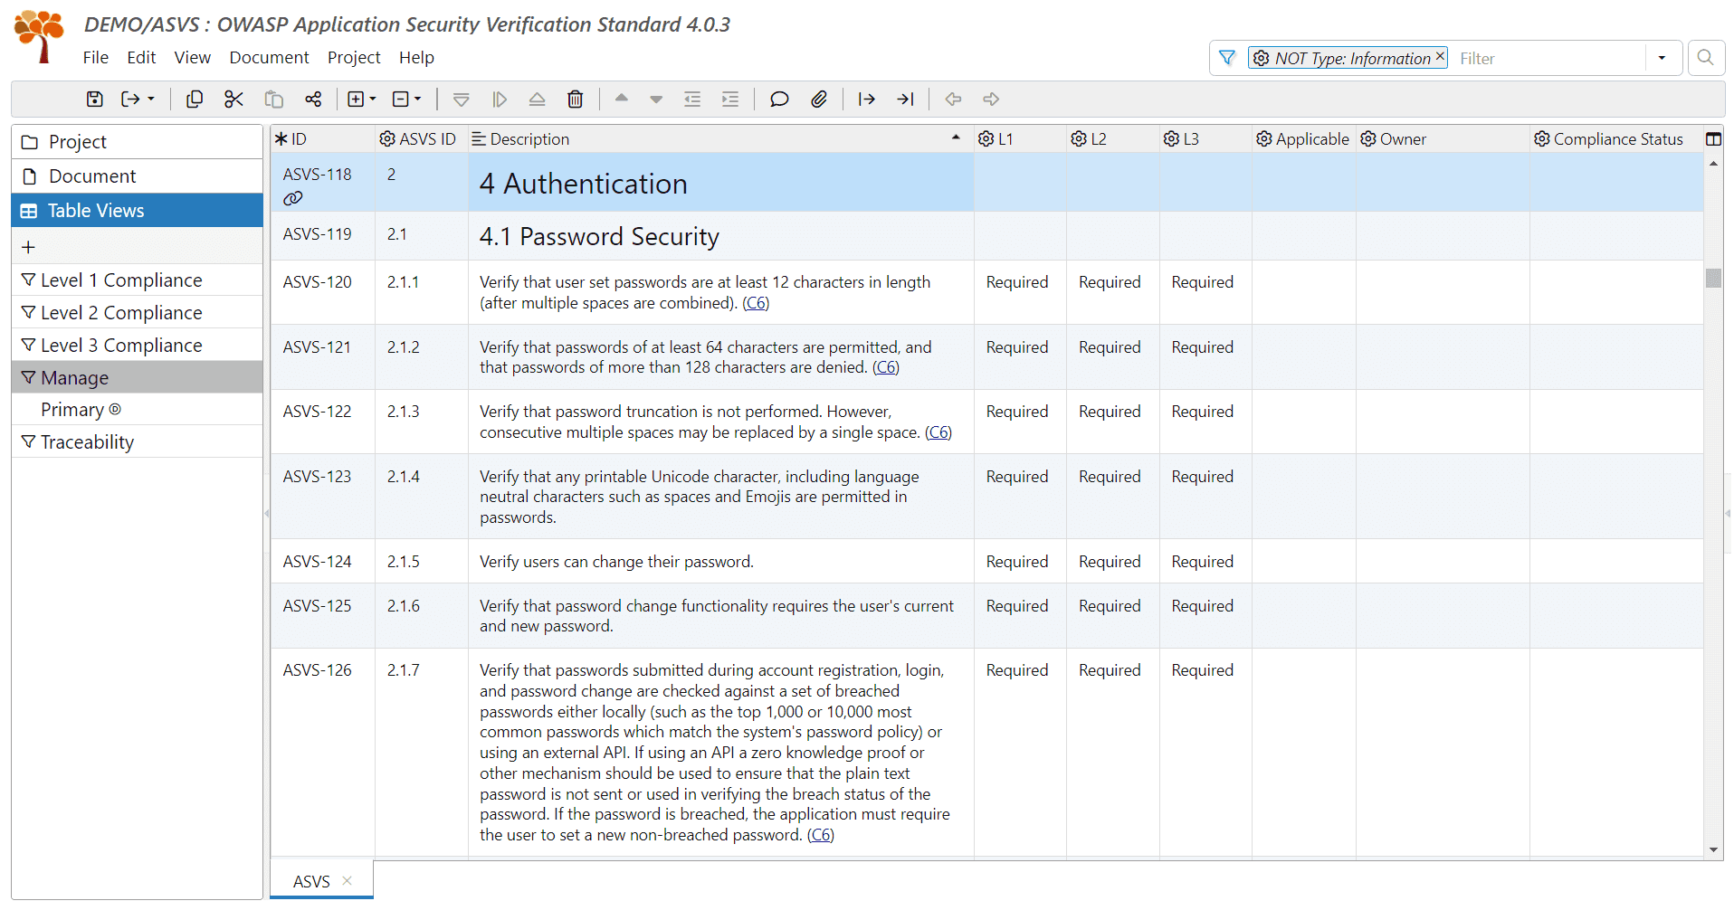Remove the NOT Type: Information filter
This screenshot has width=1734, height=901.
[x=1440, y=56]
